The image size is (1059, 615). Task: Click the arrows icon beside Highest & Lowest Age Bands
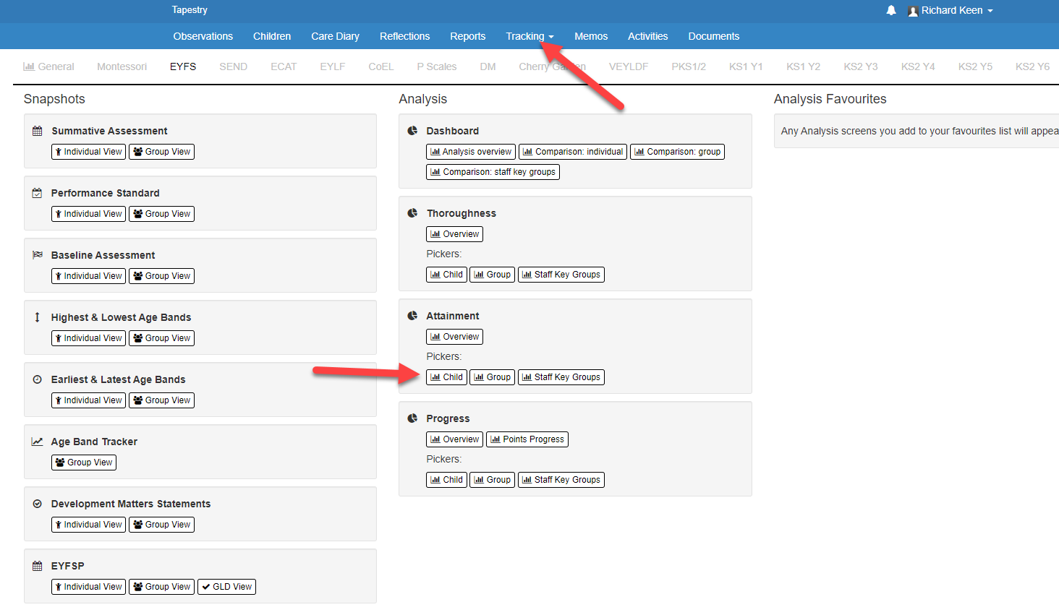pos(38,317)
